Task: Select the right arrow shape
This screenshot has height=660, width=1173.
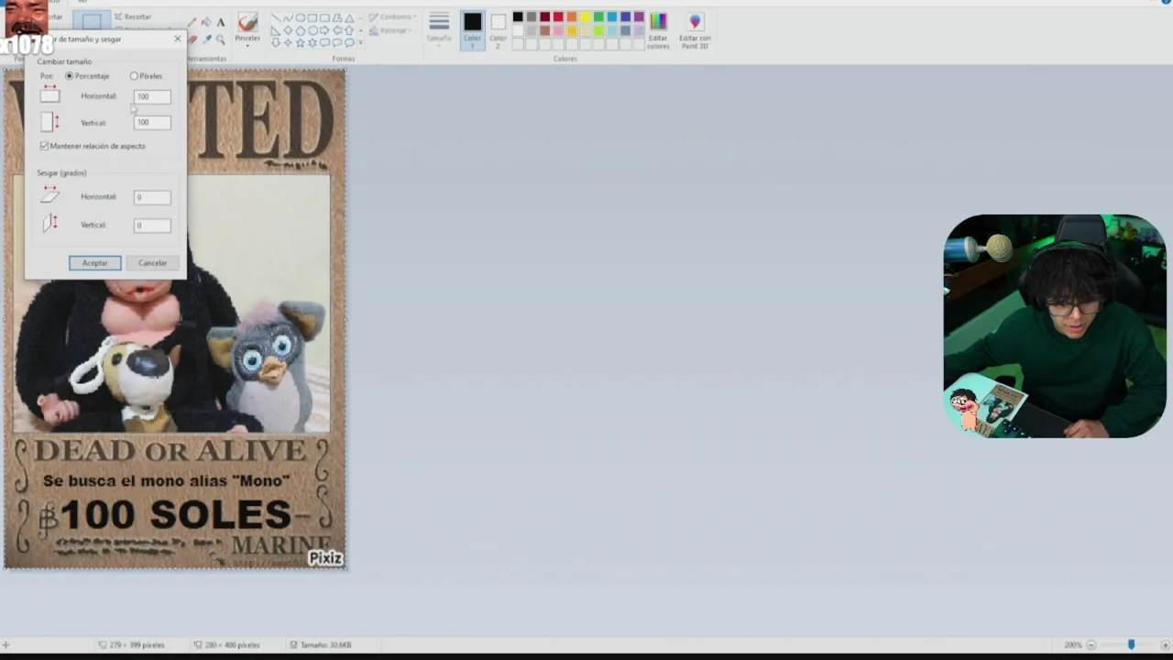Action: click(324, 30)
